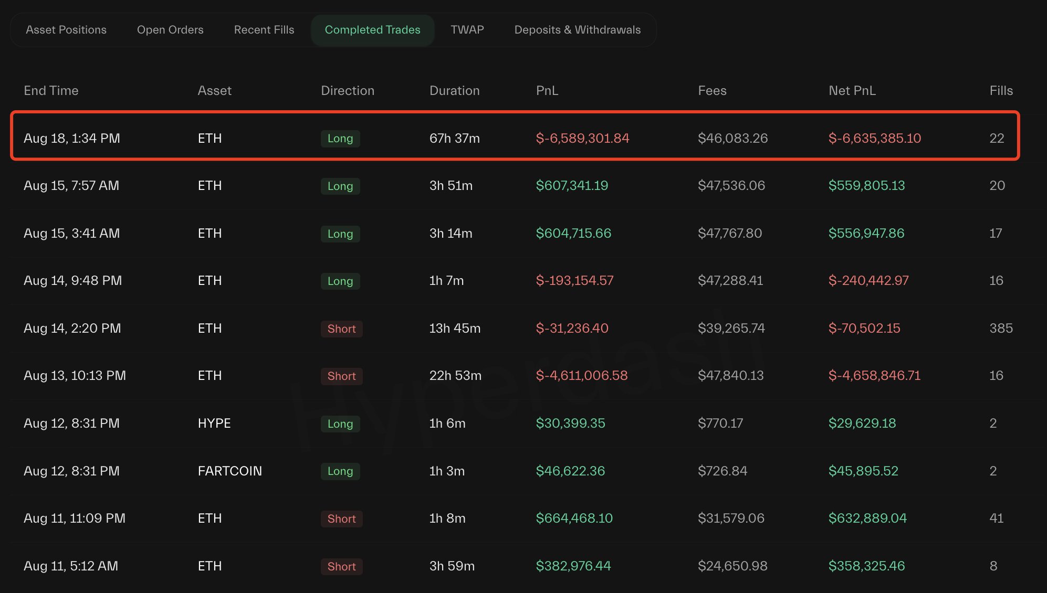
Task: Sort by End Time column header
Action: (51, 91)
